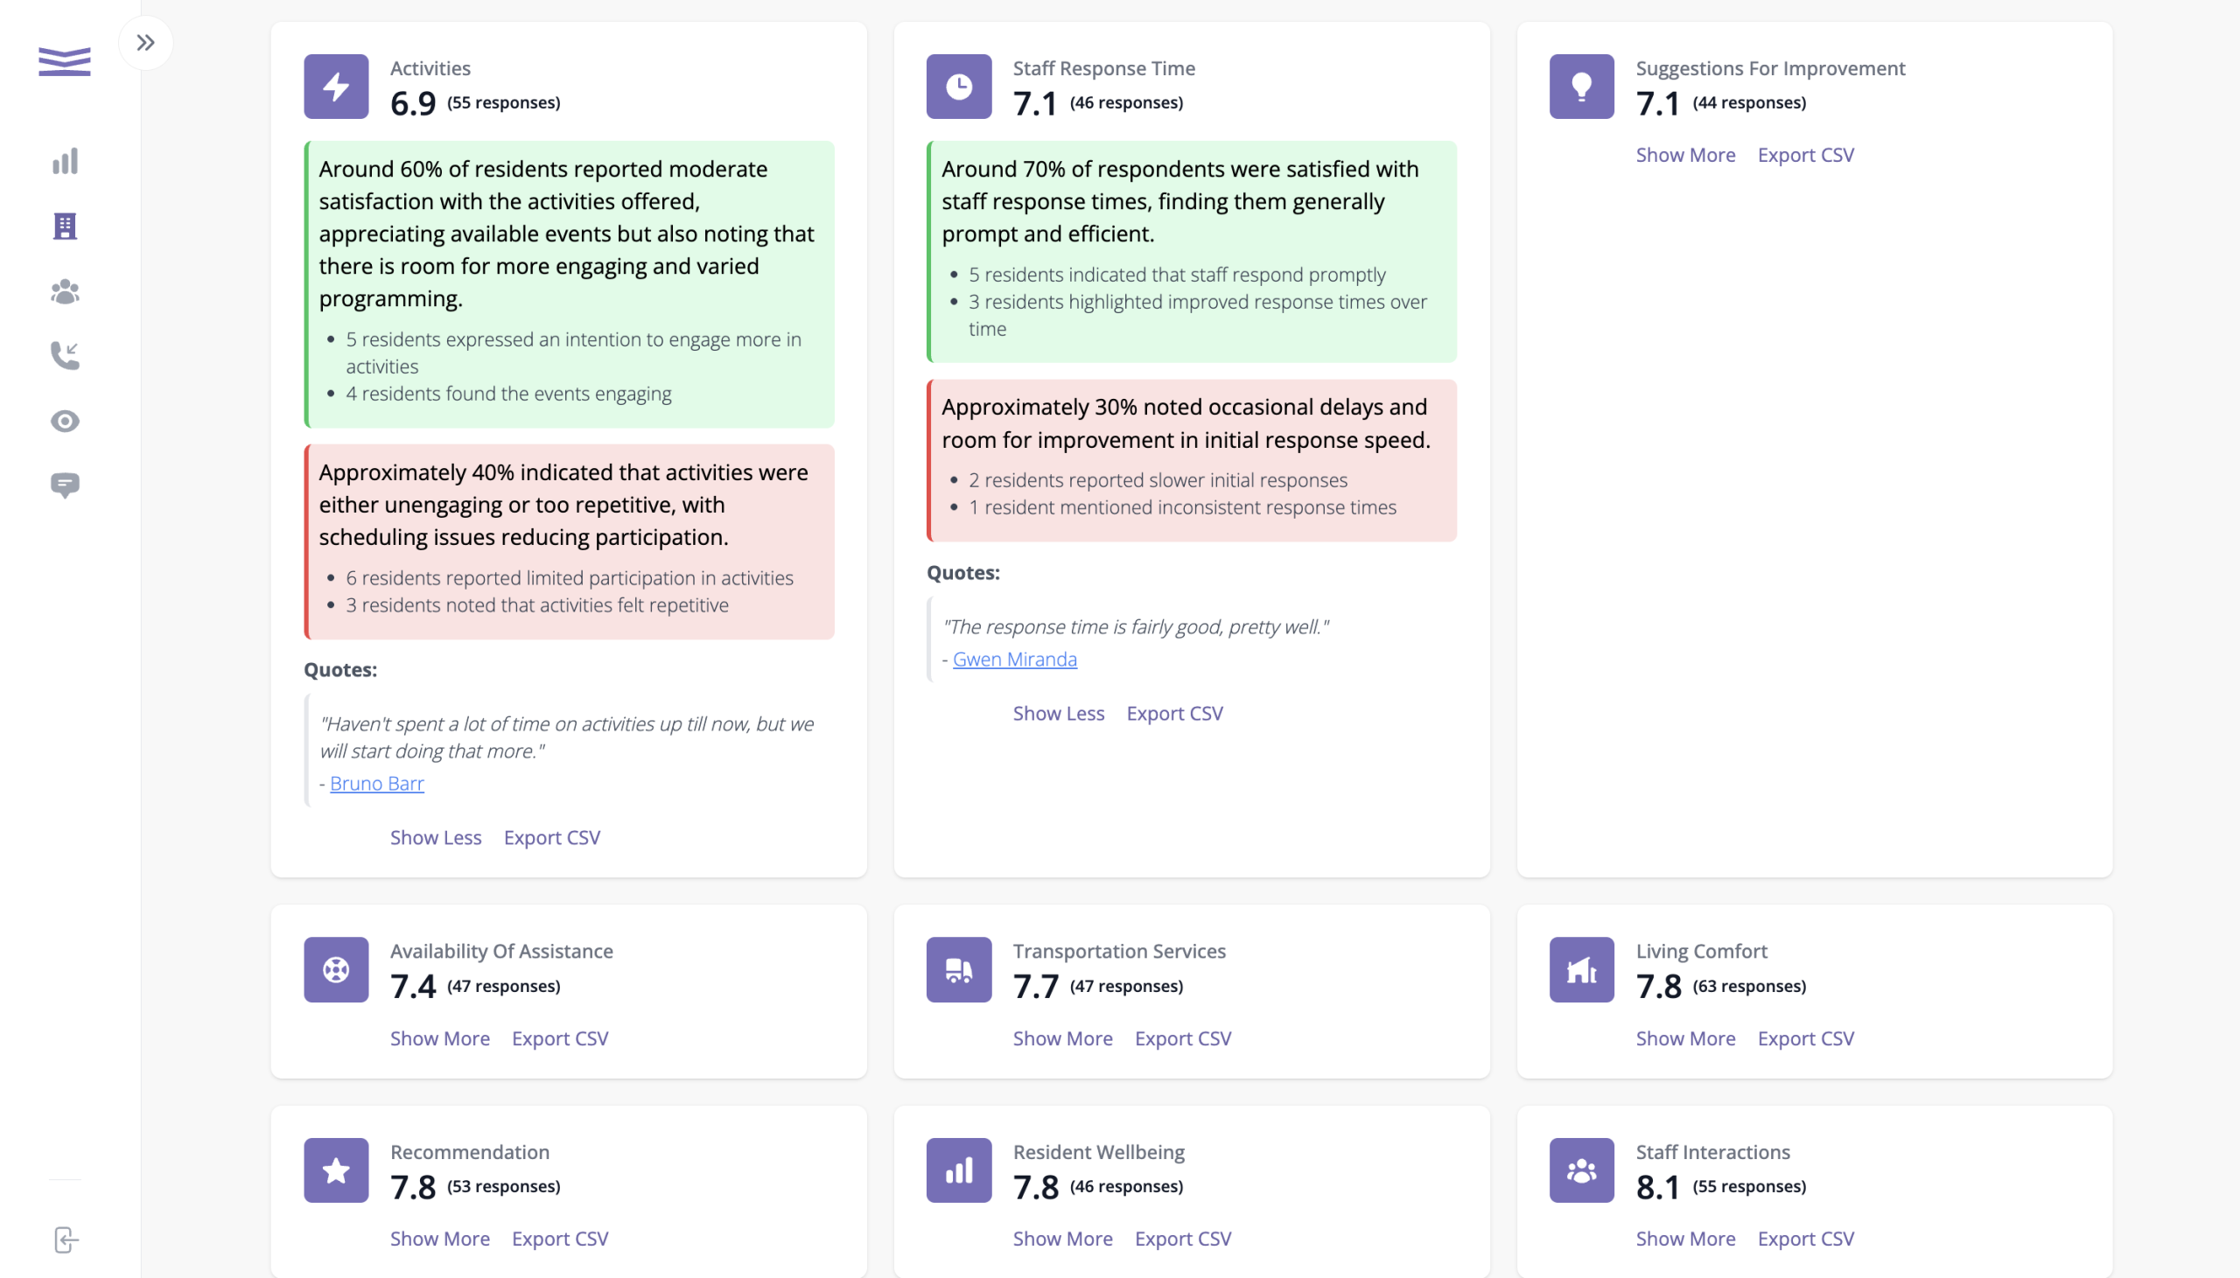Export CSV for Transportation Services
Viewport: 2240px width, 1278px height.
(x=1182, y=1038)
